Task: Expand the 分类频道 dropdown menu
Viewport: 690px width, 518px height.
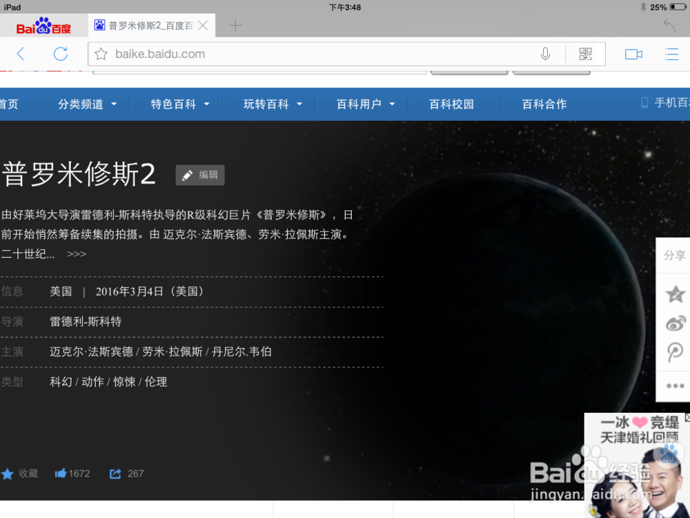Action: pyautogui.click(x=81, y=104)
